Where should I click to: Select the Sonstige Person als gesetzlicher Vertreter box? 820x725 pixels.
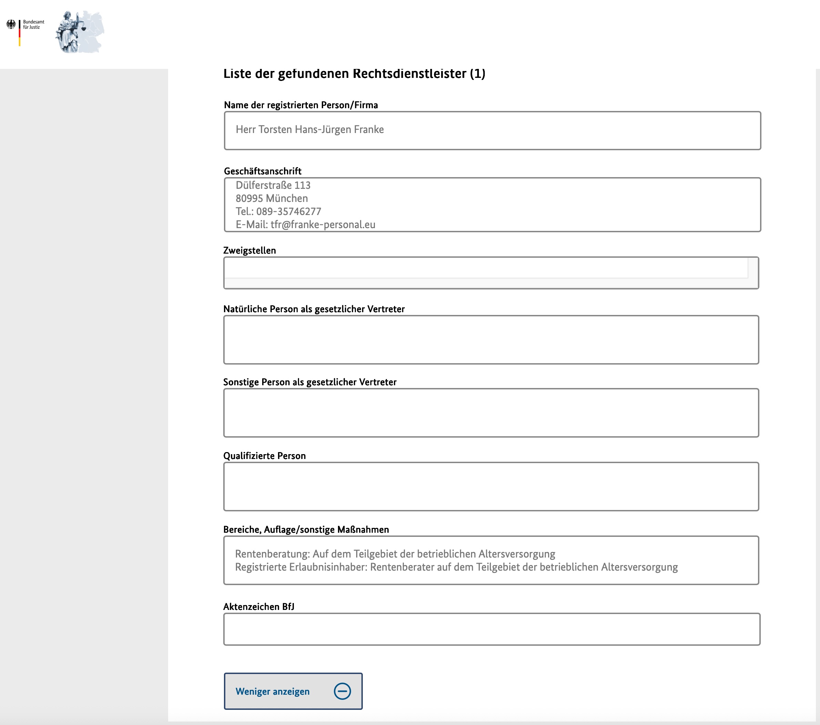point(491,412)
